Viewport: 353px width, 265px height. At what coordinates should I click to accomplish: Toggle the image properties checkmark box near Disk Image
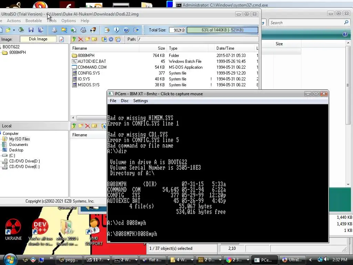coord(61,39)
